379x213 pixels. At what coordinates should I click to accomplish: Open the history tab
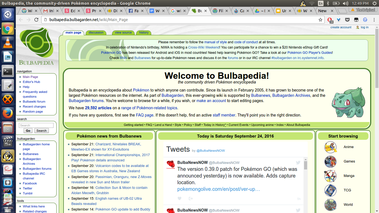[x=144, y=33]
